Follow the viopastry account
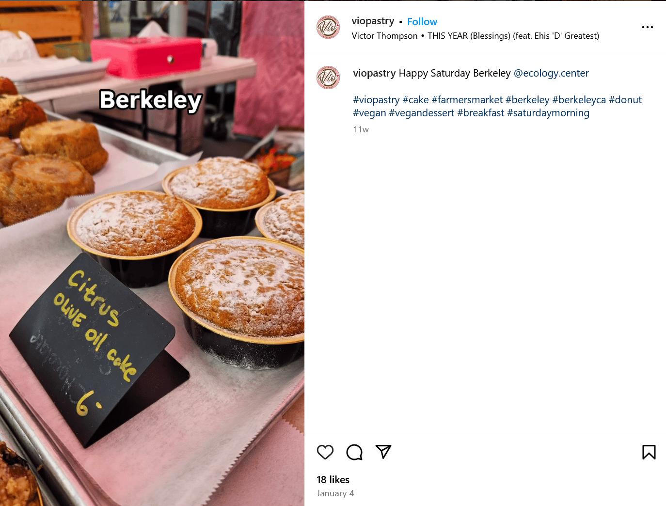The height and width of the screenshot is (506, 666). [422, 22]
